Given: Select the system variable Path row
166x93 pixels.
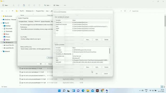Looking at the screenshot, I should coord(82,60).
